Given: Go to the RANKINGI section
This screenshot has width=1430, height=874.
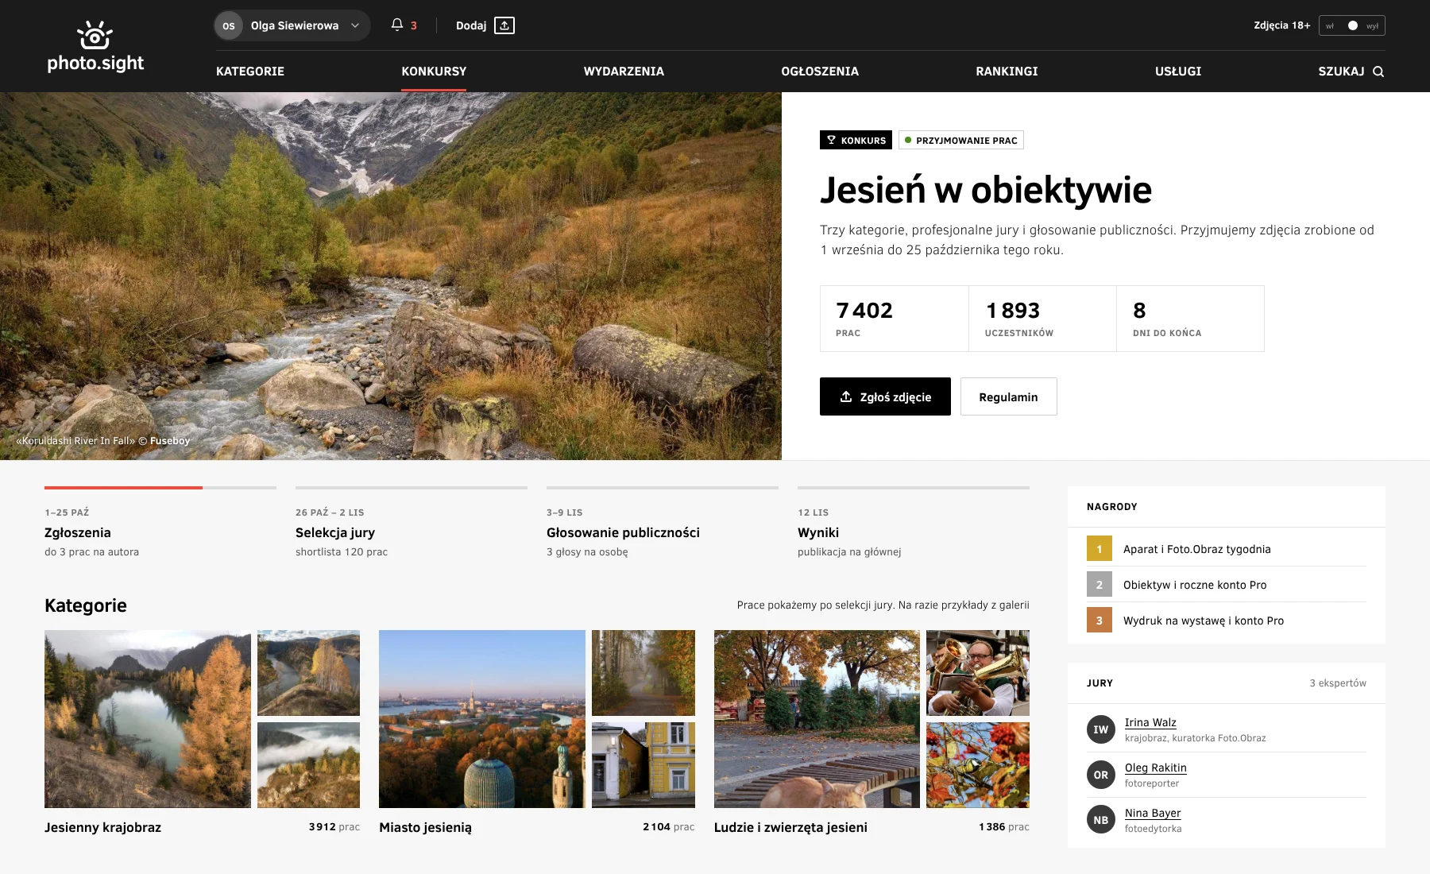Looking at the screenshot, I should pos(1007,72).
